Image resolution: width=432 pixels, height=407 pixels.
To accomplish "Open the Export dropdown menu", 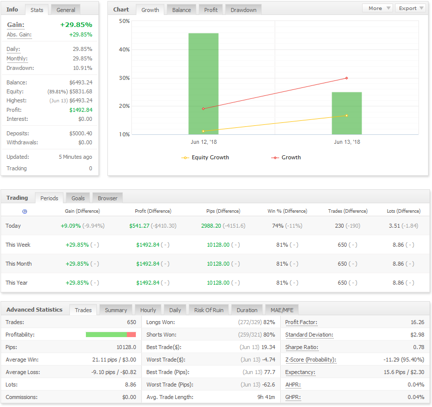I will point(411,8).
